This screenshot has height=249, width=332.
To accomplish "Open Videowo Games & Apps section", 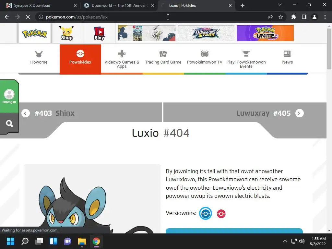I will 122,59.
